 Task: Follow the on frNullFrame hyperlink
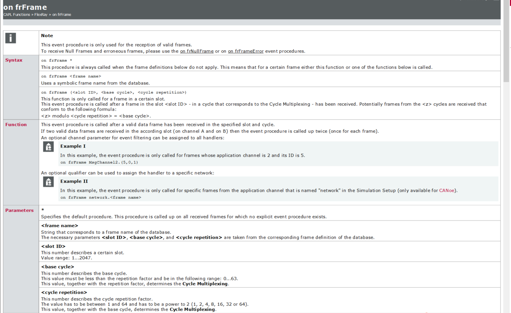(x=196, y=51)
